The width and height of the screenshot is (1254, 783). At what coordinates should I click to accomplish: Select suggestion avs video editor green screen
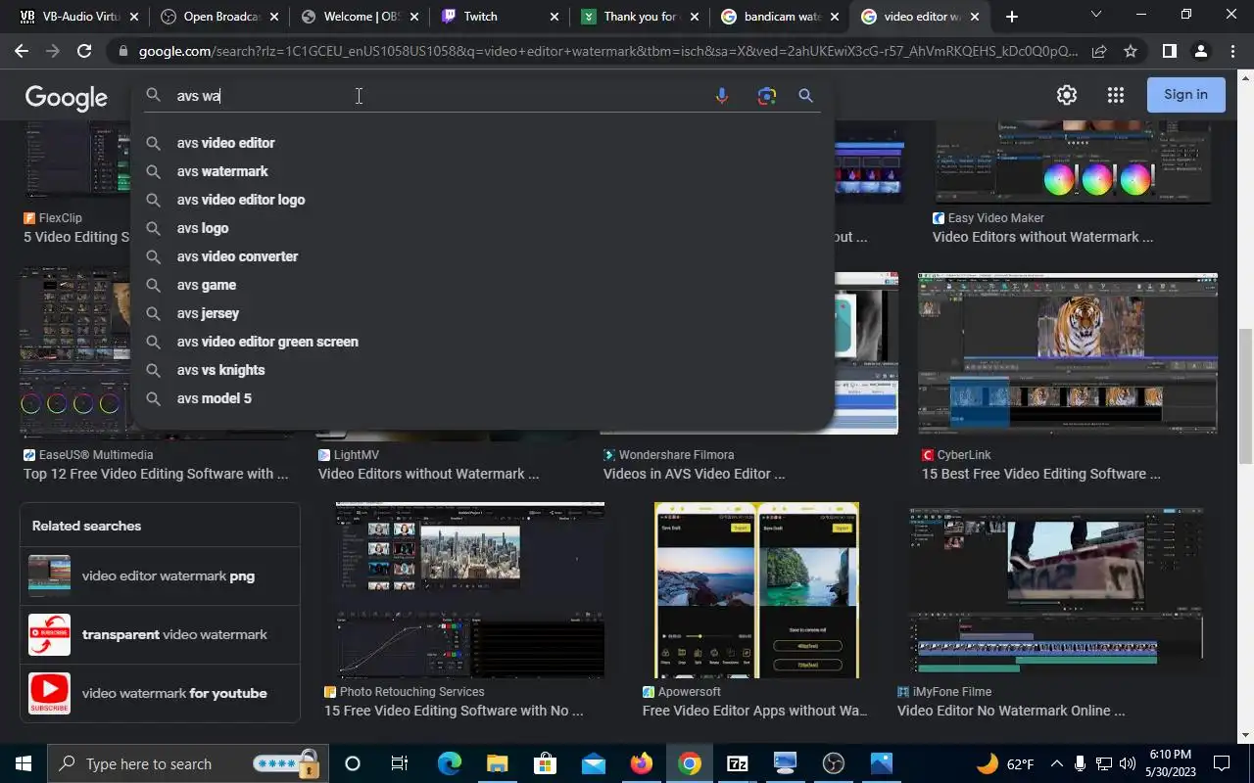[482, 342]
